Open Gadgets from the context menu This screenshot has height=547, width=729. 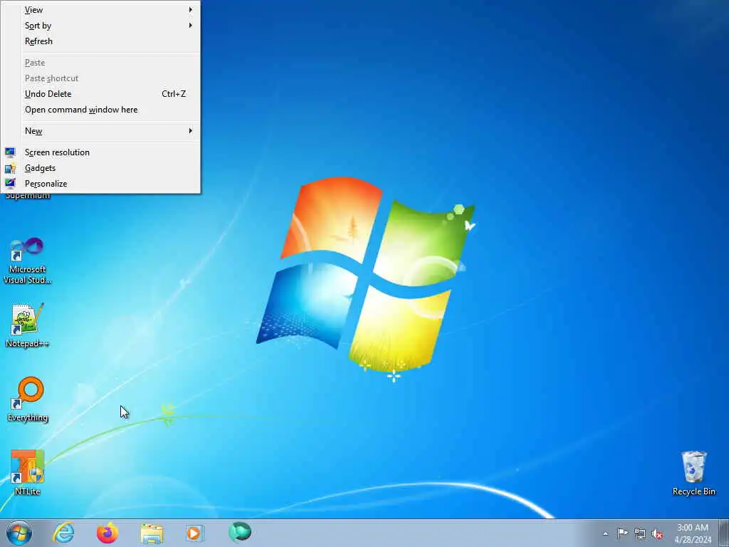[100, 168]
